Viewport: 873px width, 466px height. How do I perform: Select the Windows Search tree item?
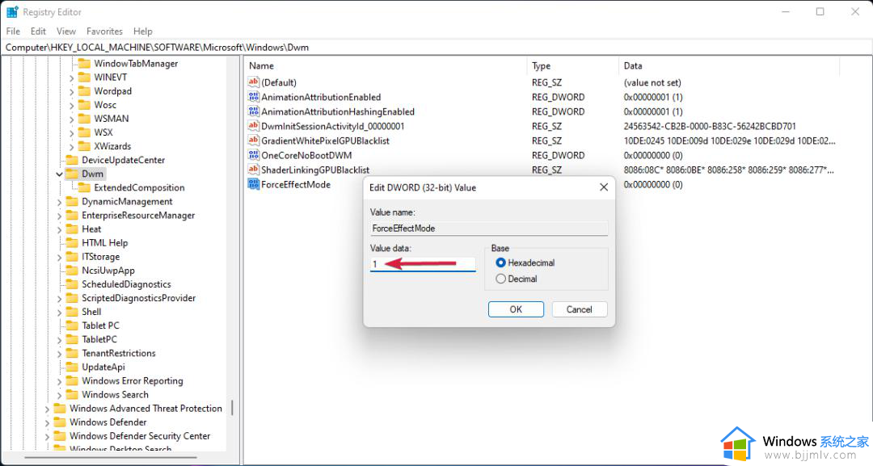(116, 395)
